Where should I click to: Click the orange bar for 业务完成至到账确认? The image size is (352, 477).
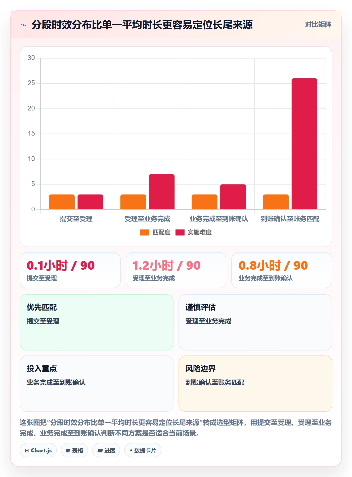coord(204,202)
